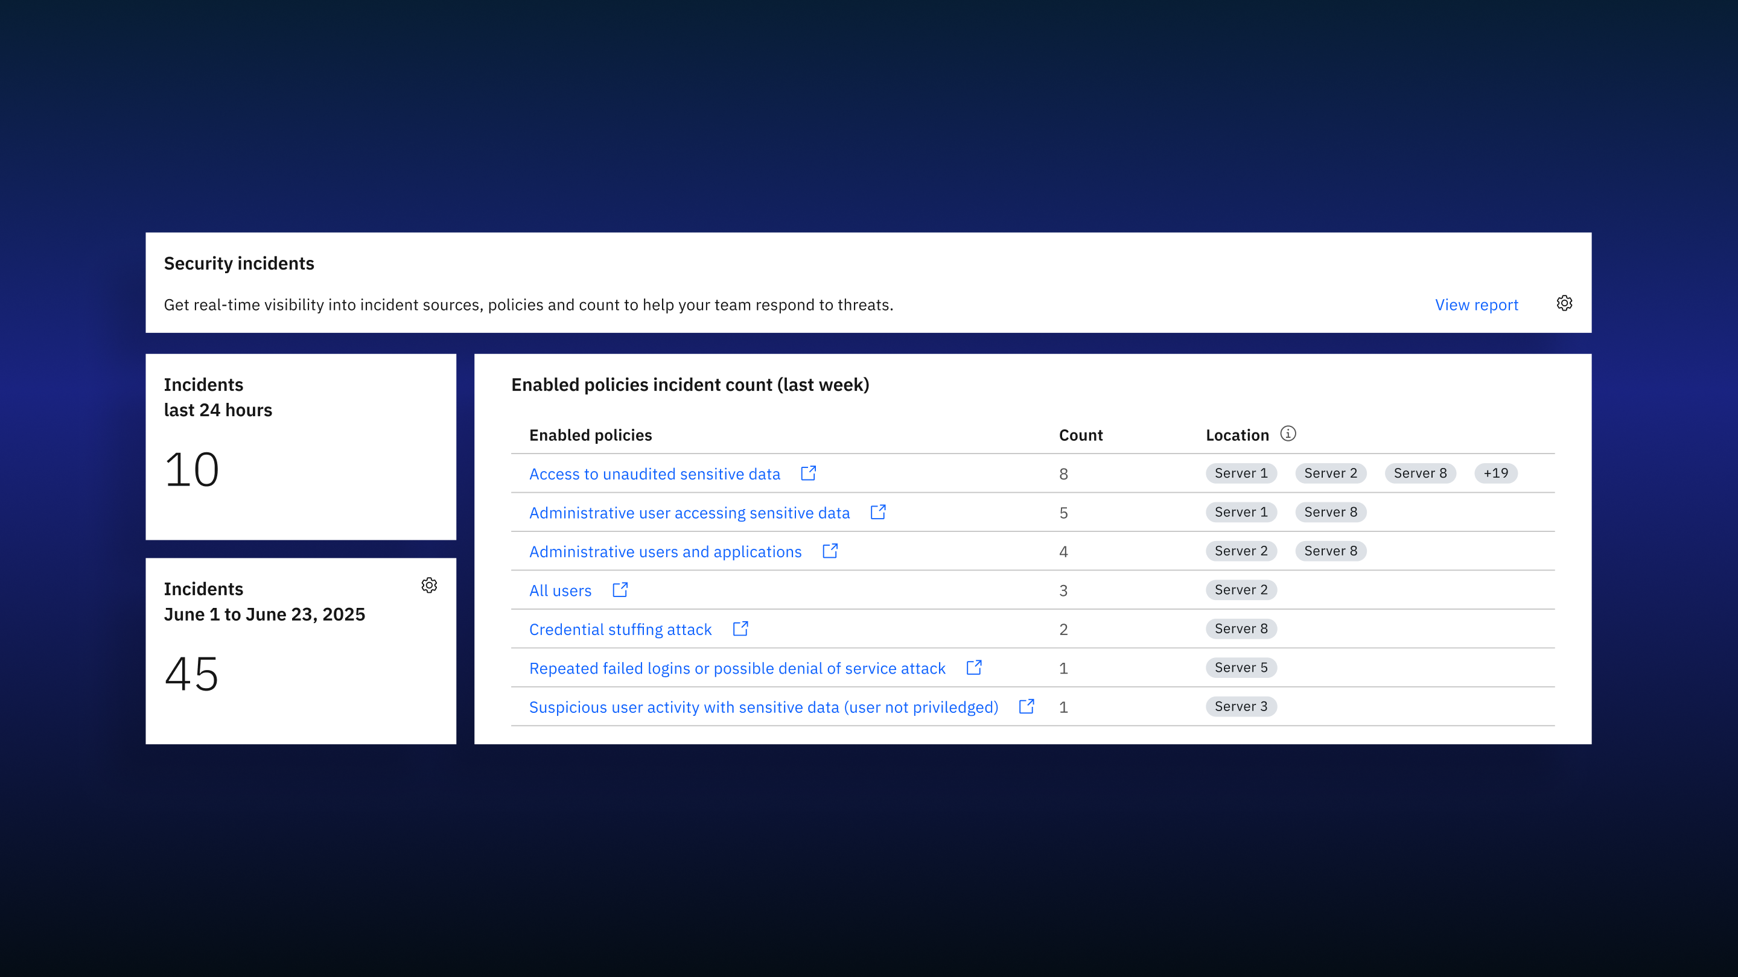Screen dimensions: 1738x977
Task: Click count 8 for Access to unaudited data
Action: (x=1063, y=474)
